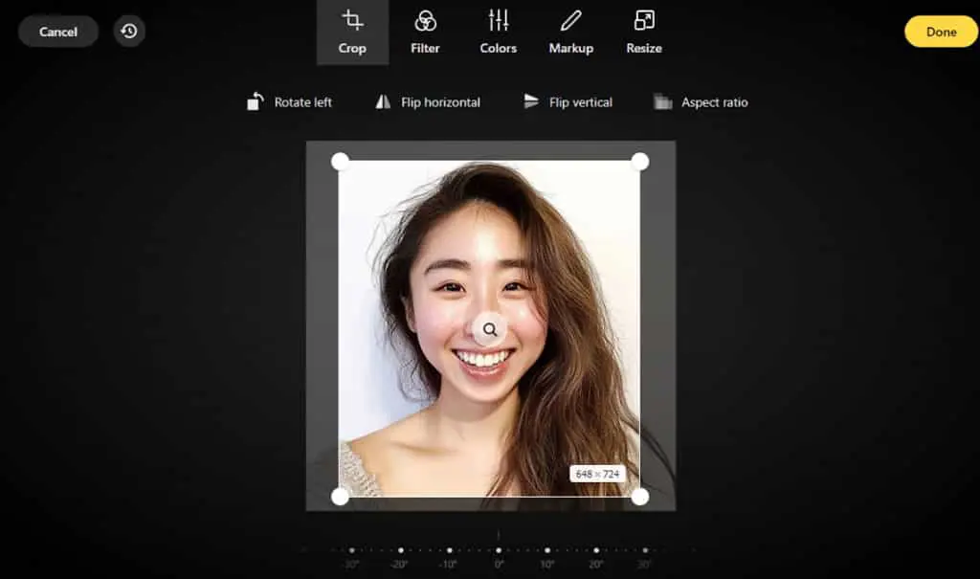Set rotation slider to 10 degrees
980x579 pixels.
[x=546, y=551]
